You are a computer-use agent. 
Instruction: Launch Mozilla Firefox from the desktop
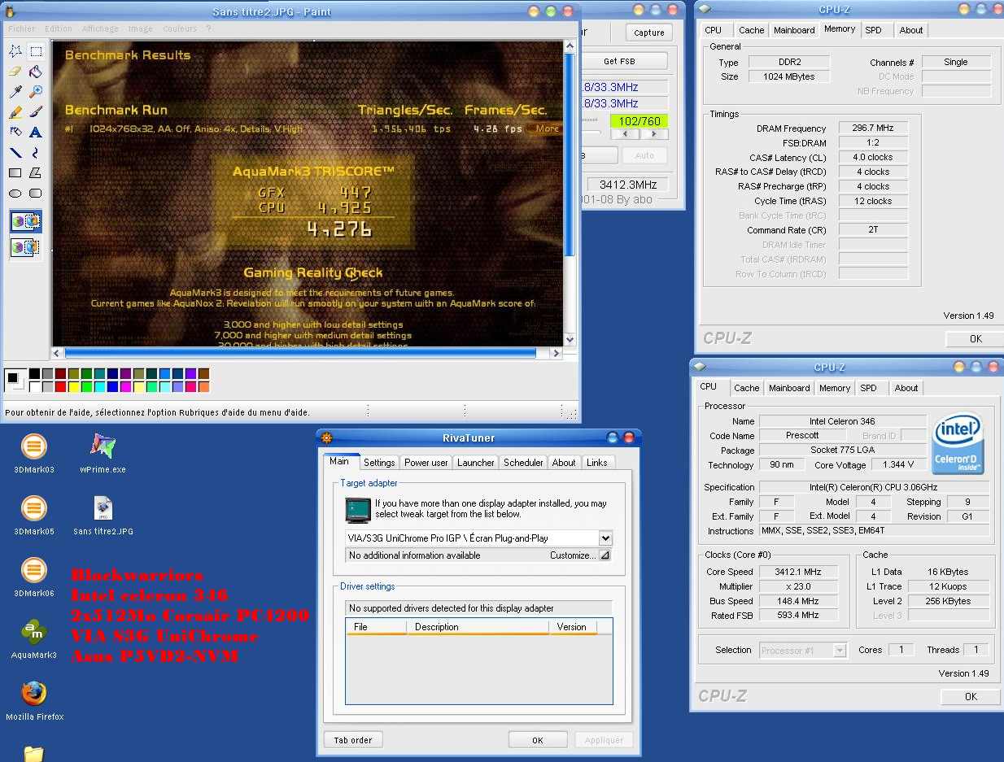click(x=33, y=700)
